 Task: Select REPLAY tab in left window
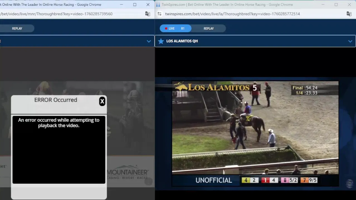point(17,28)
